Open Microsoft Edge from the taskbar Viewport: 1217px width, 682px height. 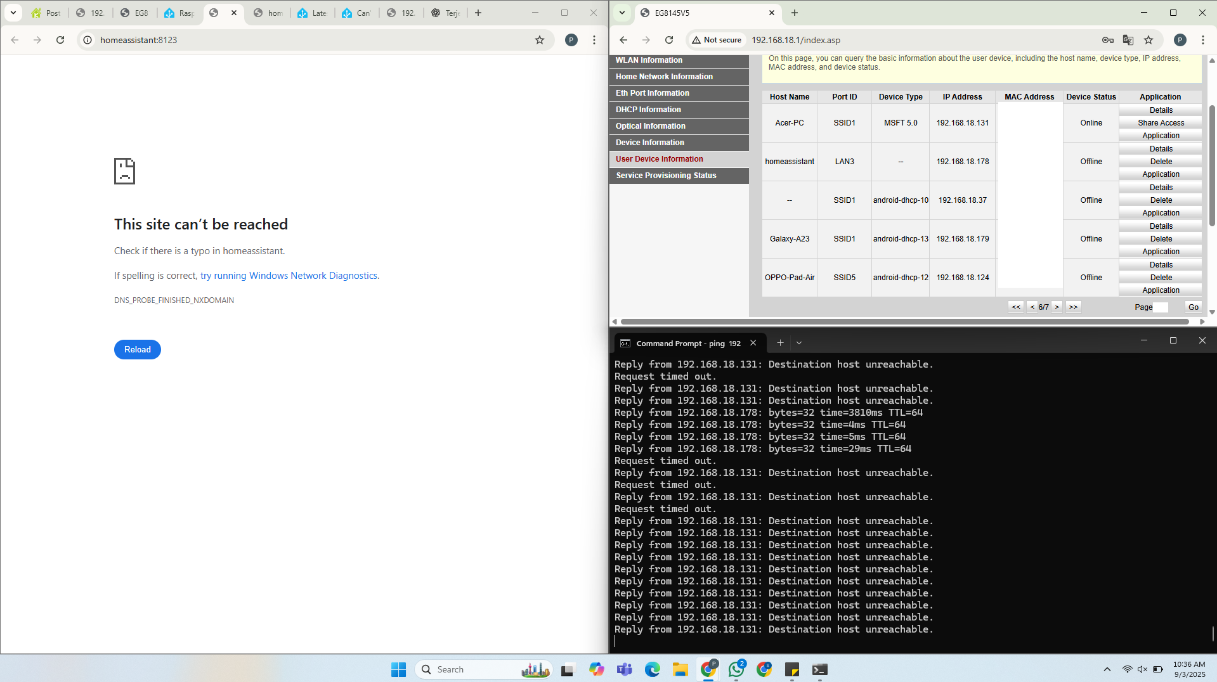click(x=653, y=669)
